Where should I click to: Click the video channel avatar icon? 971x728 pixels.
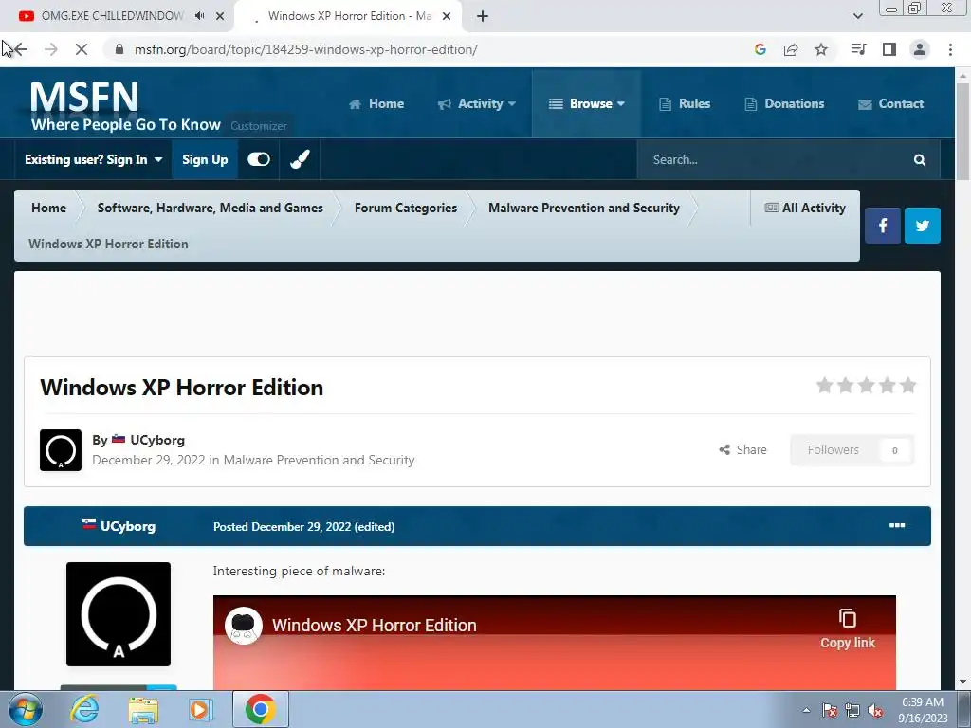point(244,626)
